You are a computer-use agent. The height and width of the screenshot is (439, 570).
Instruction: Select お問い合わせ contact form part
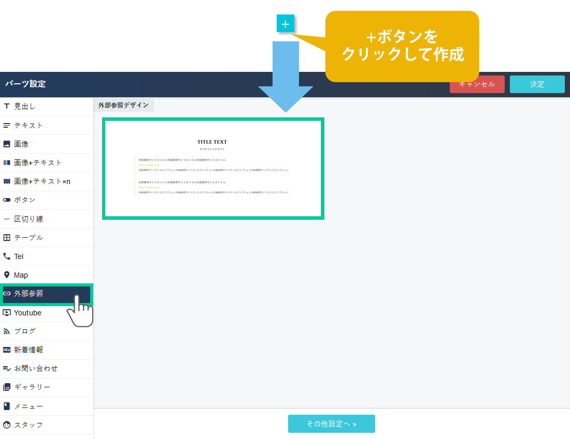pyautogui.click(x=36, y=369)
